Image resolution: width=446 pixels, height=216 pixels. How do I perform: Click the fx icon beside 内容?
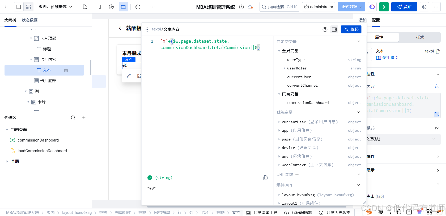pyautogui.click(x=436, y=87)
